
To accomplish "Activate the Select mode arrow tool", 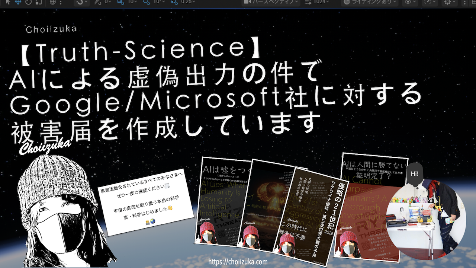I will [x=7, y=2].
